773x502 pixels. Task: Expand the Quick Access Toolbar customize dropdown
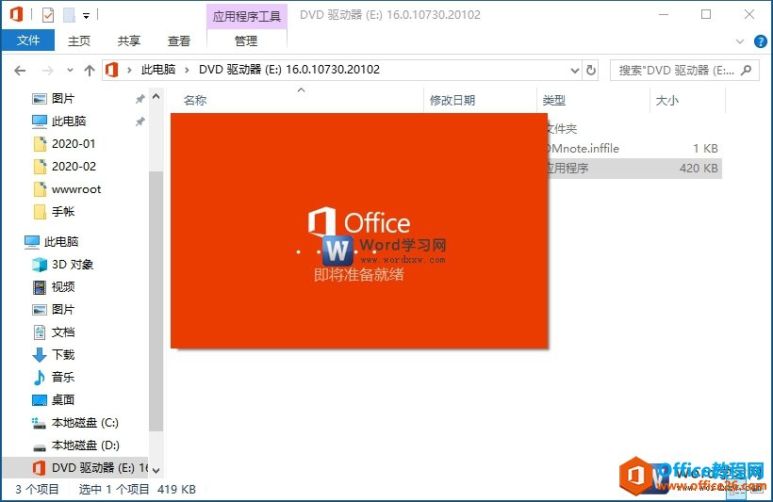pos(87,15)
